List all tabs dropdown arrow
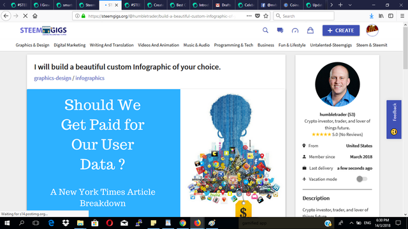408x229 pixels. coord(350,5)
